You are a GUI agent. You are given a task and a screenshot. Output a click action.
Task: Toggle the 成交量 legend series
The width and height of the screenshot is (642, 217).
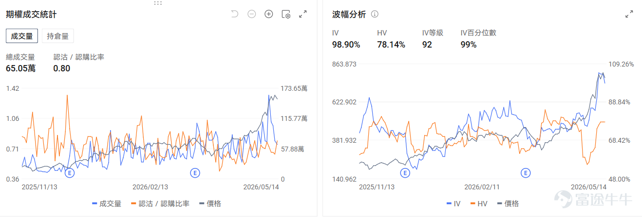(107, 203)
